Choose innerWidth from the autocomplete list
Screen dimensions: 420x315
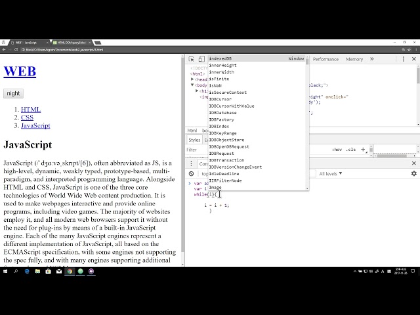pyautogui.click(x=257, y=72)
